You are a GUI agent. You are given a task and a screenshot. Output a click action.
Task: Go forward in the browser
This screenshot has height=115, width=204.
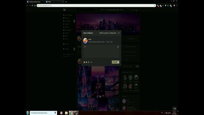[x=30, y=6]
